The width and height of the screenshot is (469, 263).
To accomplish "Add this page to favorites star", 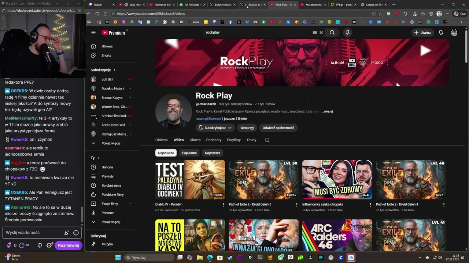I will coord(381,14).
